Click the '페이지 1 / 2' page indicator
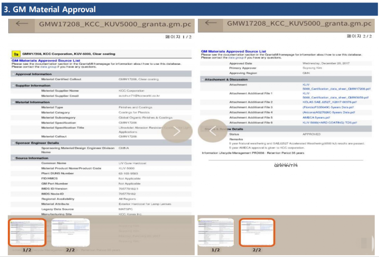The height and width of the screenshot is (257, 379). pyautogui.click(x=178, y=37)
